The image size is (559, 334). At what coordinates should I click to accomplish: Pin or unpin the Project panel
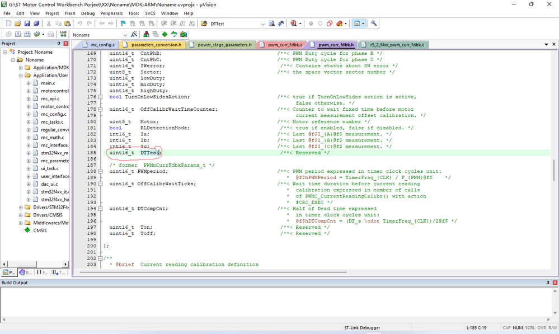pos(59,44)
